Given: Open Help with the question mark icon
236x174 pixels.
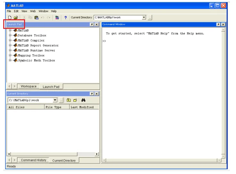Looking at the screenshot, I should [66, 18].
